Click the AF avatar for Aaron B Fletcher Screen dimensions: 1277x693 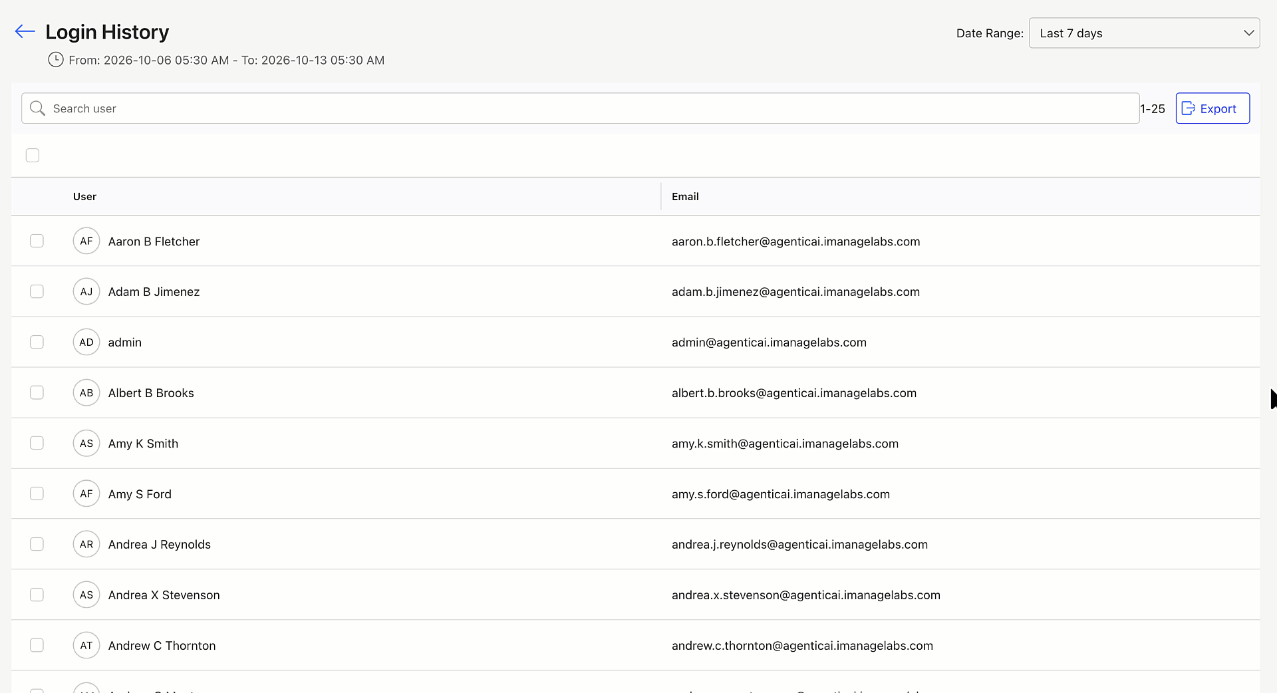click(x=86, y=241)
